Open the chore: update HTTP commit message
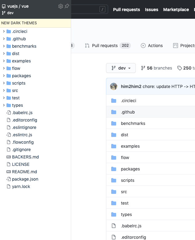This screenshot has height=240, width=195. point(169,86)
